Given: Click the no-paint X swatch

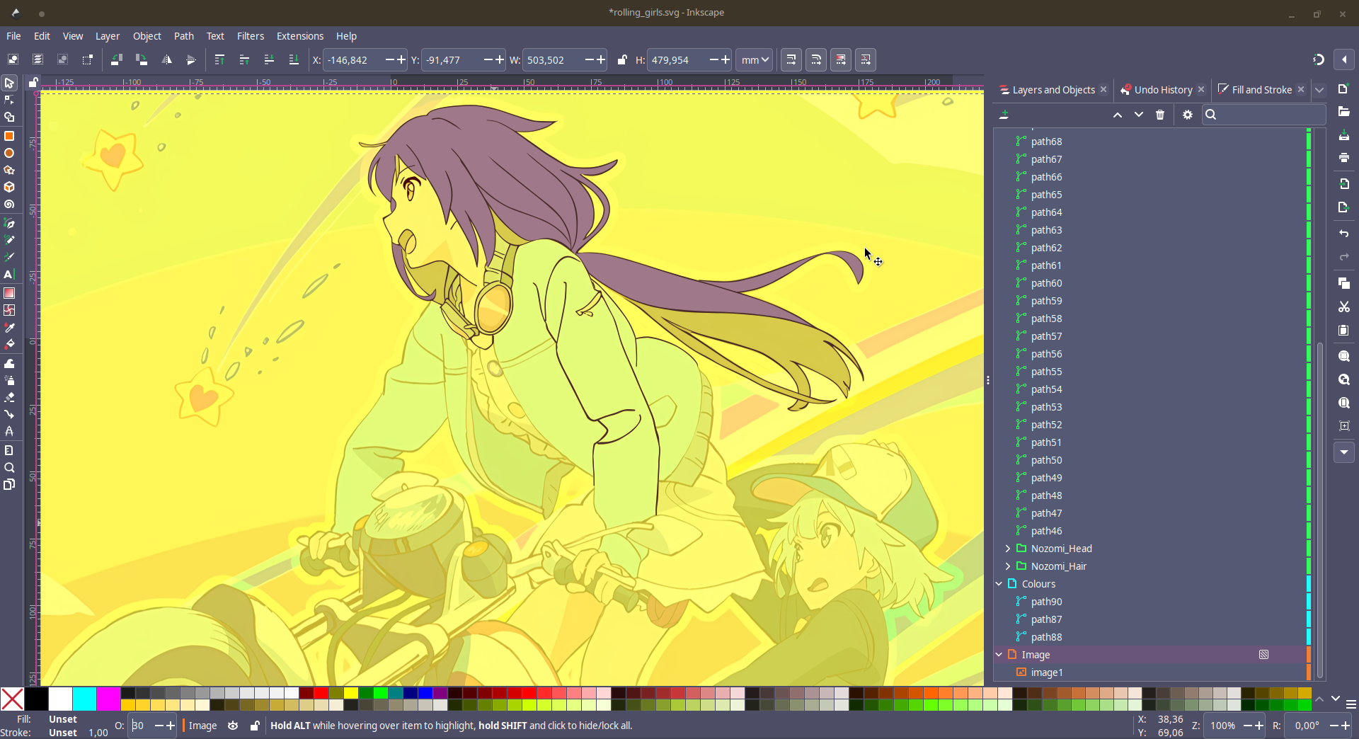Looking at the screenshot, I should tap(12, 699).
